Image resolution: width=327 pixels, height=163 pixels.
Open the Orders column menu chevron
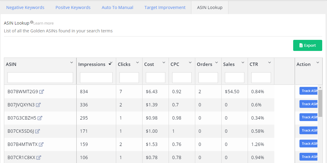click(x=217, y=62)
